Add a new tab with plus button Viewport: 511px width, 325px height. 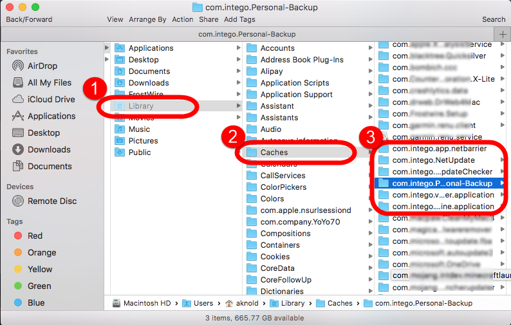503,34
